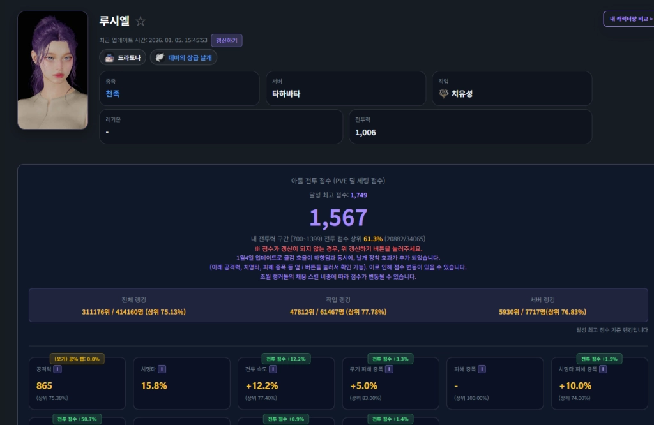Click the 데바의 상급 날개 wing badge
The height and width of the screenshot is (425, 654).
(x=183, y=57)
